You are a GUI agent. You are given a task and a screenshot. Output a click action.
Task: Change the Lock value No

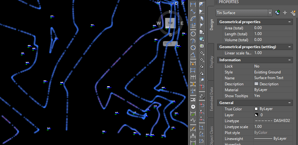click(x=273, y=66)
